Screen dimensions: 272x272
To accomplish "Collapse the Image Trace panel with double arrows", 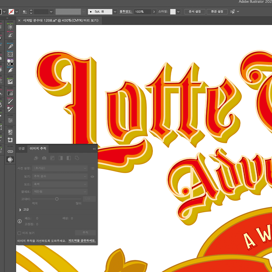I will coord(94,149).
